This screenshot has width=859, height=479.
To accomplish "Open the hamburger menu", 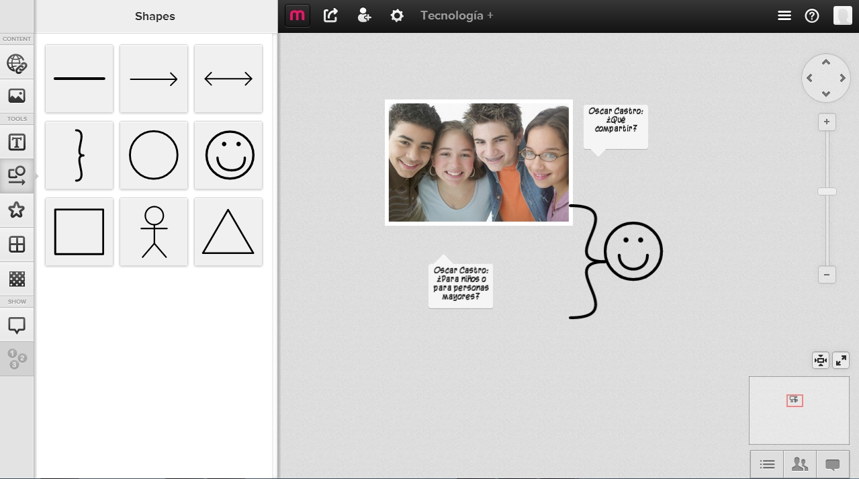I will (x=784, y=15).
